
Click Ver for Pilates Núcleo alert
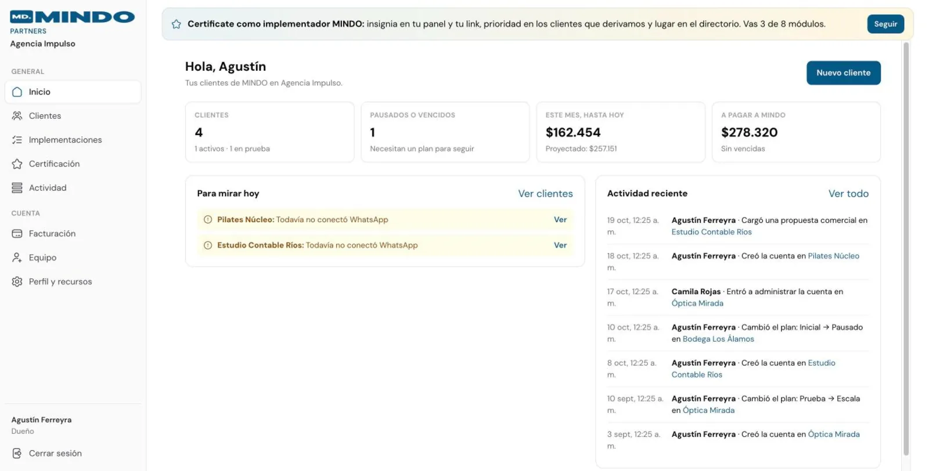tap(560, 220)
